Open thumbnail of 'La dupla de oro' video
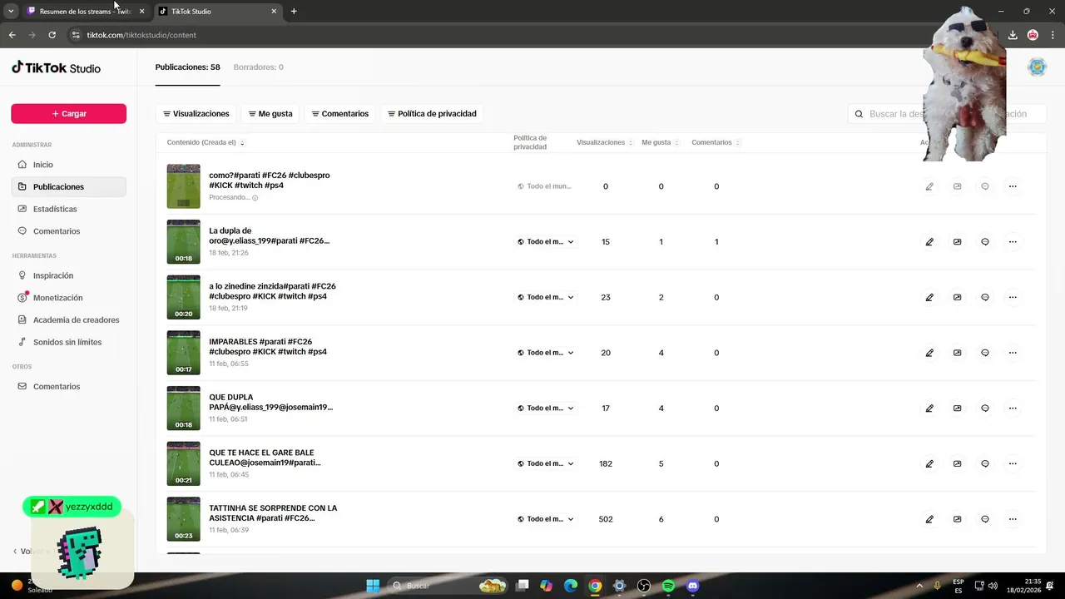 click(x=183, y=242)
